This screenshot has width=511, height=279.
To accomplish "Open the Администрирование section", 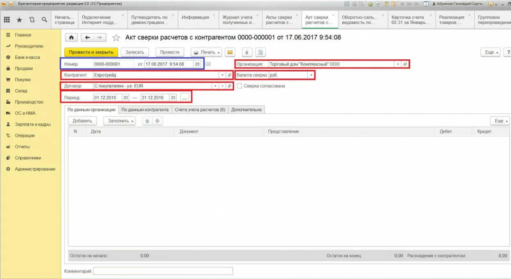I will click(35, 169).
